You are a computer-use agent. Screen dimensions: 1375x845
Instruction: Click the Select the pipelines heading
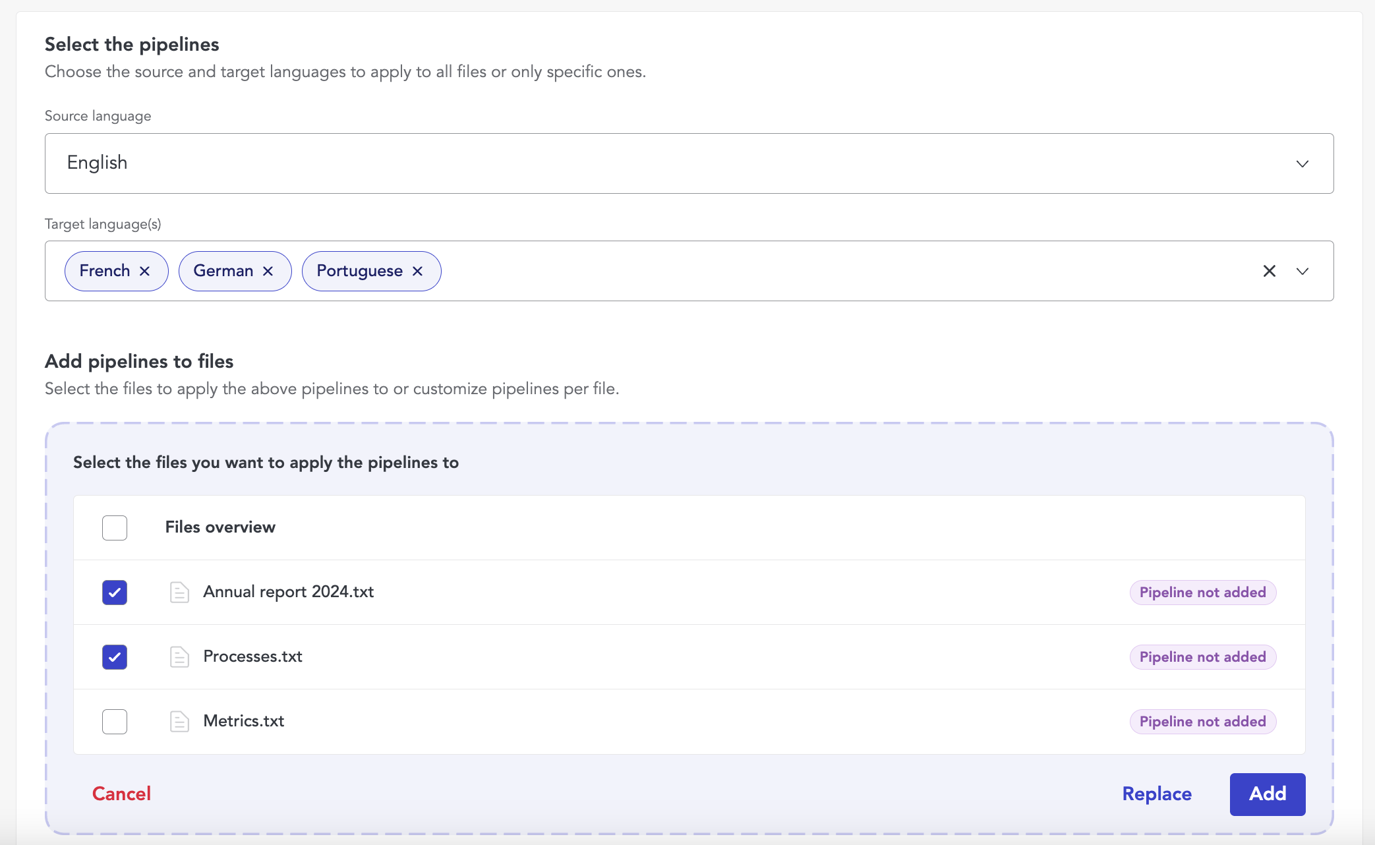(x=132, y=45)
